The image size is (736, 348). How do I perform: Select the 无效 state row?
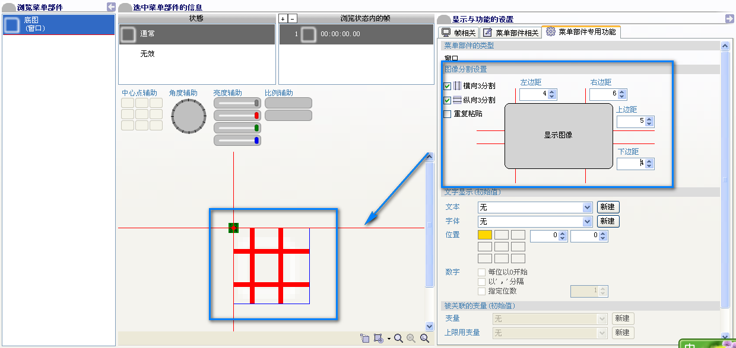tap(196, 54)
